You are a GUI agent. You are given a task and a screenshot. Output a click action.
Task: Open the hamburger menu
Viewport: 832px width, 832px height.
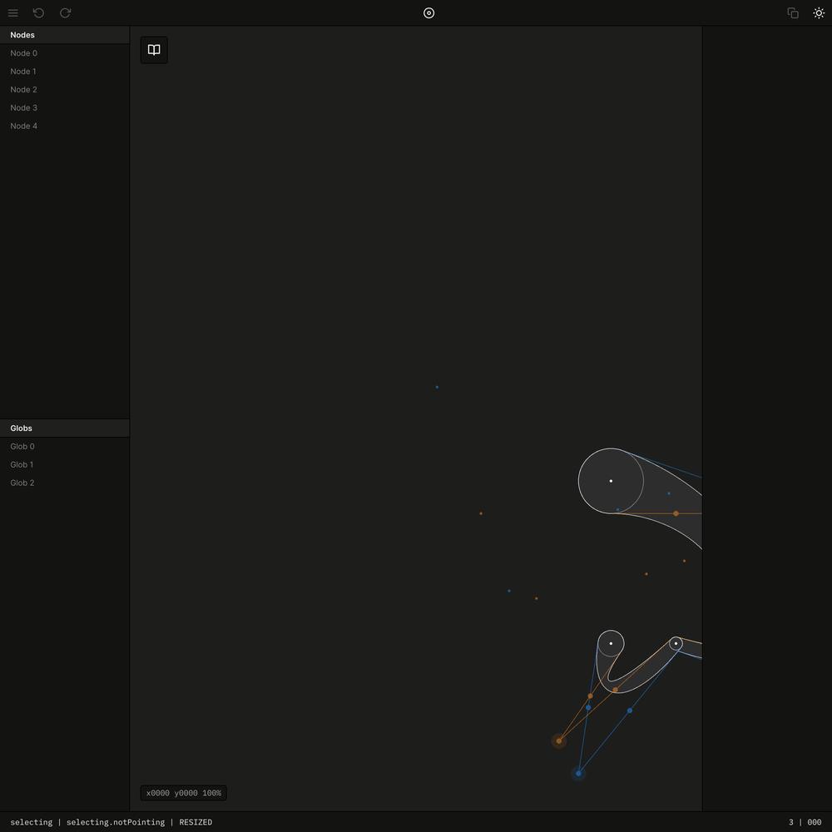(12, 12)
